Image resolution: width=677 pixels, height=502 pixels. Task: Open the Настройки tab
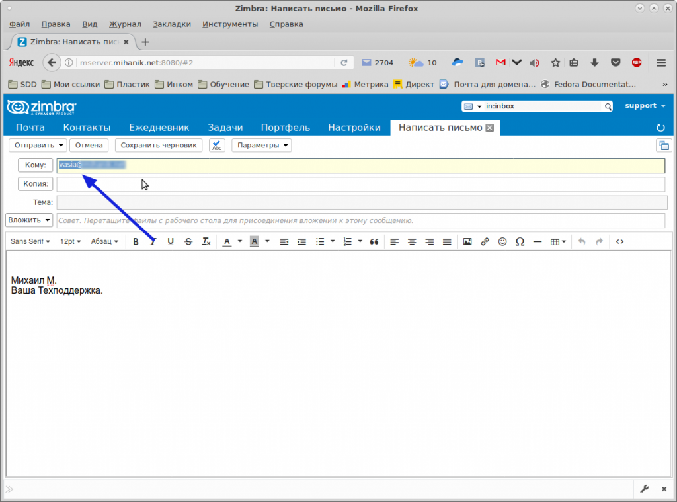pos(354,128)
